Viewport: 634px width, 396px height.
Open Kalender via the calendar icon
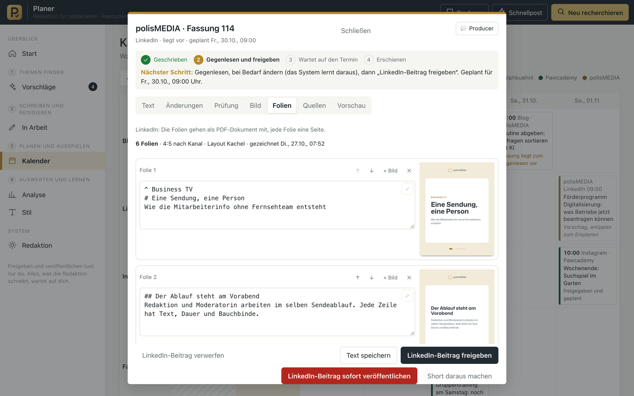[x=12, y=161]
